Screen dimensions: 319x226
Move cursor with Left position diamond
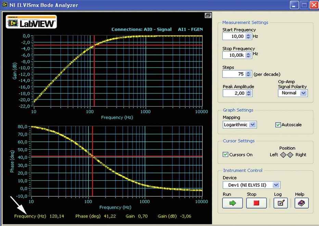point(283,155)
